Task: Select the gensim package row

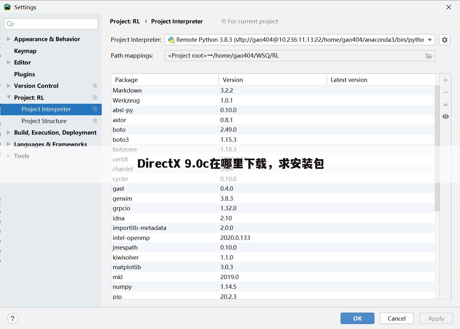Action: pos(273,198)
